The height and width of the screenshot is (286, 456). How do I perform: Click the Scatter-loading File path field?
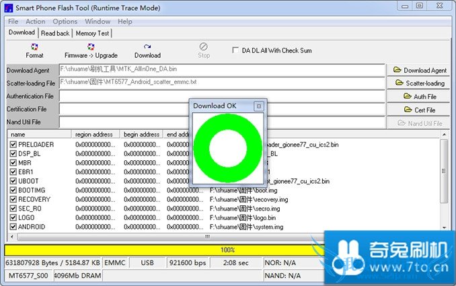click(x=222, y=83)
